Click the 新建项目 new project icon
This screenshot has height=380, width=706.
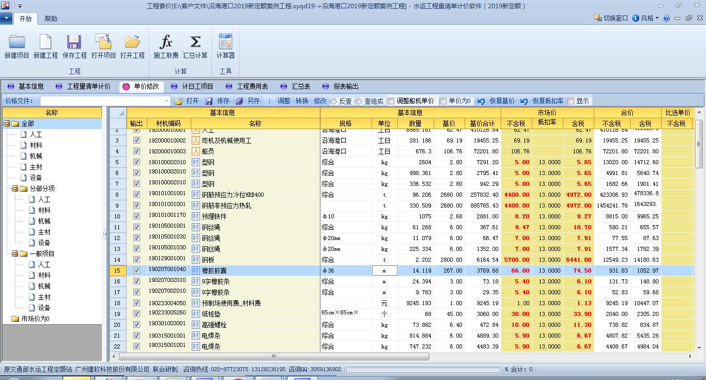pos(17,42)
